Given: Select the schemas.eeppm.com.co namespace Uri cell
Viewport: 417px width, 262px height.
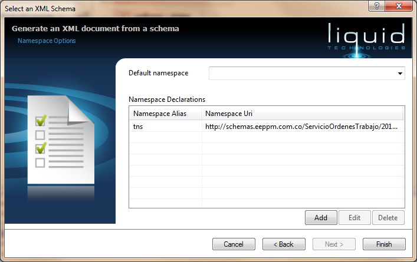Looking at the screenshot, I should pyautogui.click(x=303, y=127).
